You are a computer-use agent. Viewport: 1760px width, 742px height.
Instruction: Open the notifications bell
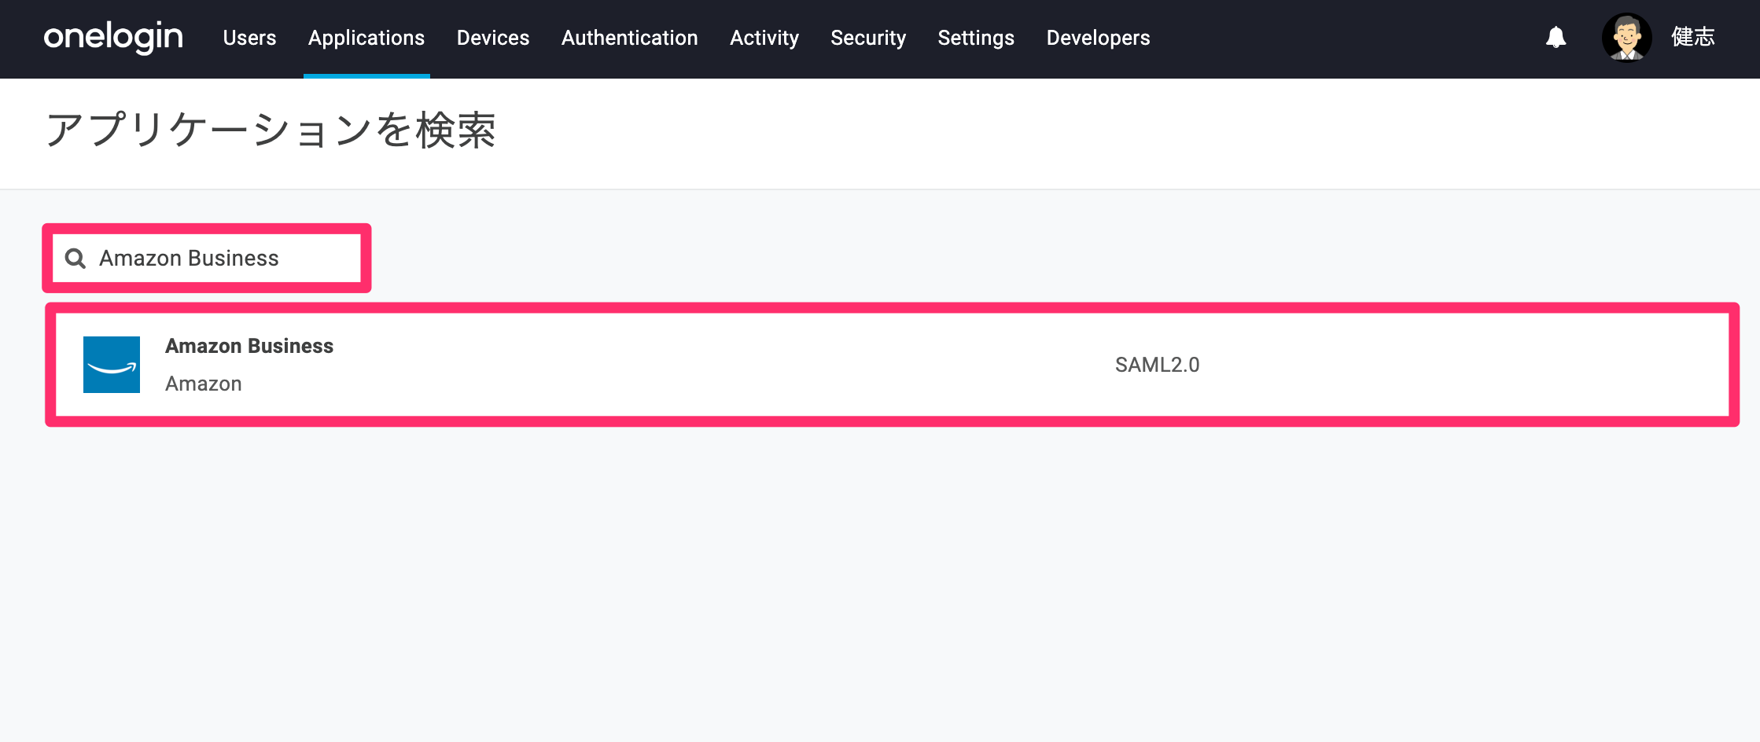pyautogui.click(x=1556, y=37)
